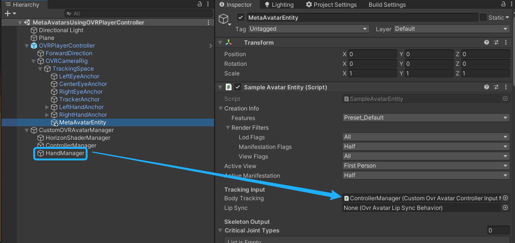
Task: Collapse OVRCameraRig node
Action: click(33, 61)
